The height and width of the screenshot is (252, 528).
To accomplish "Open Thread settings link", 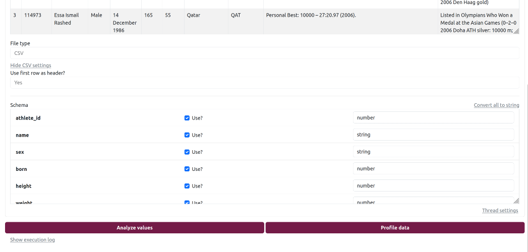I will 500,210.
